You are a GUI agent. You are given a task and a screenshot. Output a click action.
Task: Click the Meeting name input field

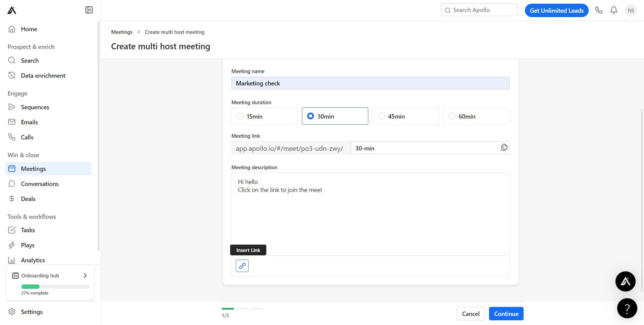[370, 83]
